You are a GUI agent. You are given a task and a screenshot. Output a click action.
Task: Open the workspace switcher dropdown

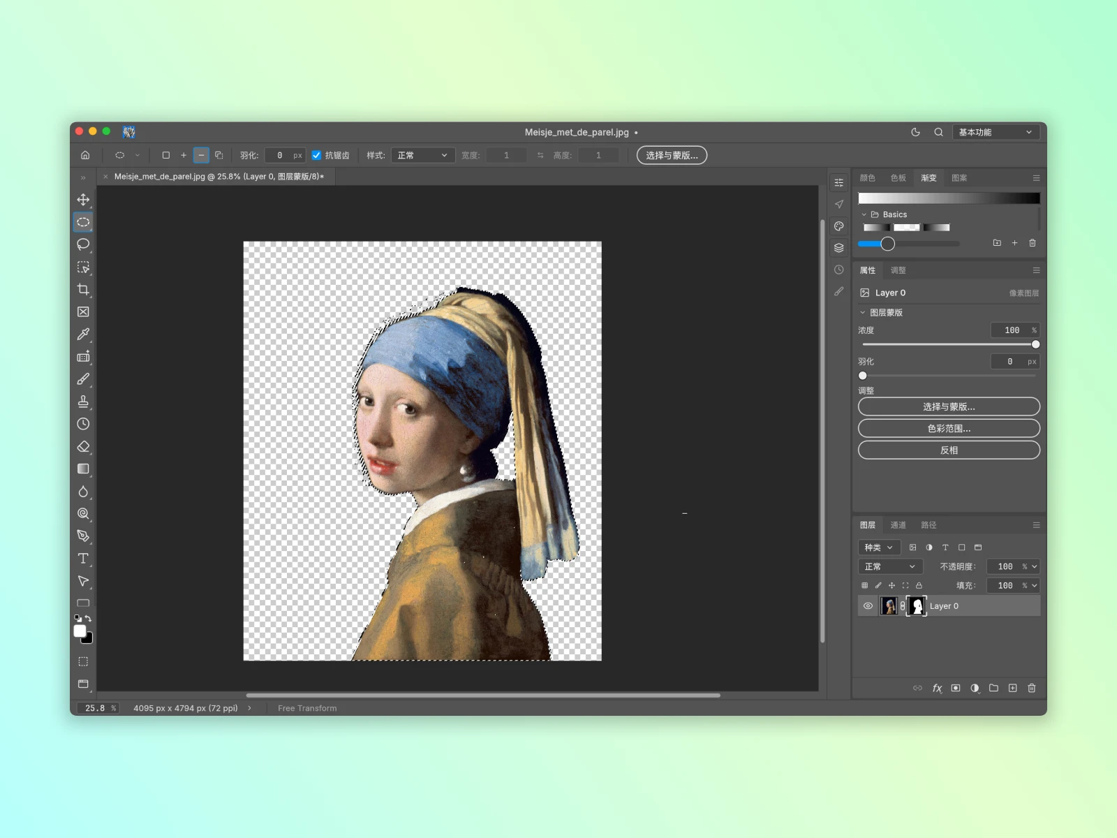pyautogui.click(x=996, y=132)
